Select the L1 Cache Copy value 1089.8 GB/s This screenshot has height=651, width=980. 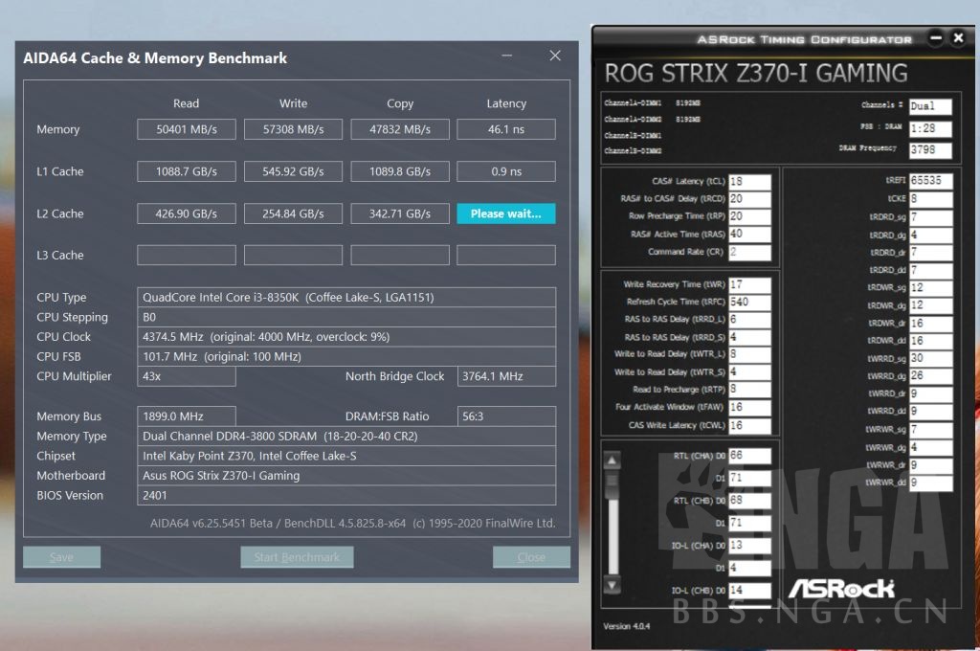point(400,171)
